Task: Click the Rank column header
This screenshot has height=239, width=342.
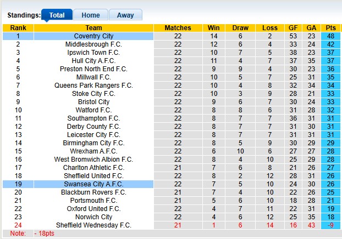Action: click(x=18, y=28)
